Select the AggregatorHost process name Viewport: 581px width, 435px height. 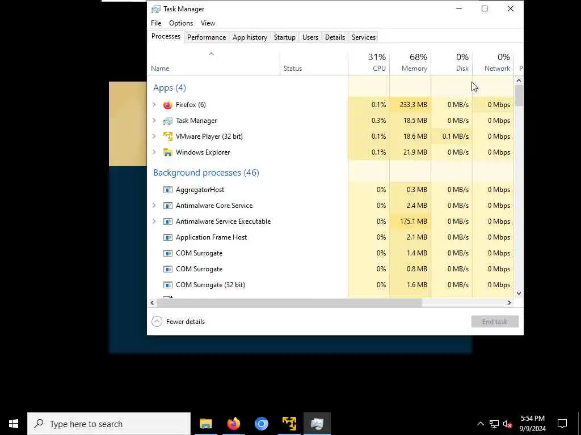tap(200, 190)
